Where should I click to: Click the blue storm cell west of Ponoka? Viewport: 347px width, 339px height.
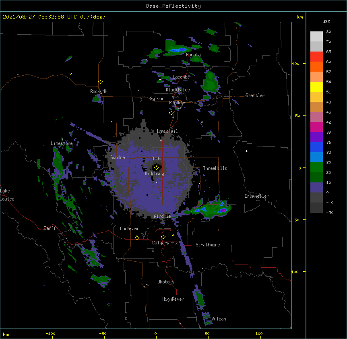[x=178, y=50]
